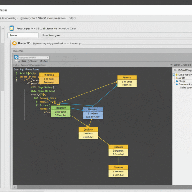
Task: Select the green node in the diagram
Action: coord(60,112)
